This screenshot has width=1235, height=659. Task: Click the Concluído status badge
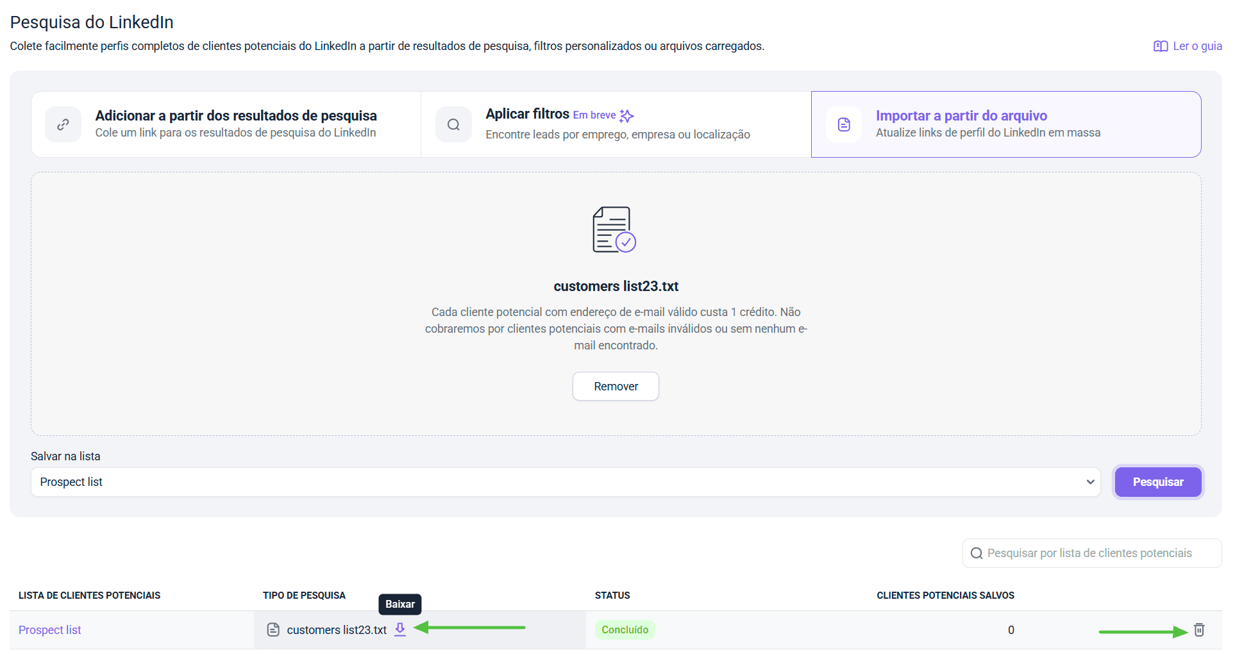(625, 630)
